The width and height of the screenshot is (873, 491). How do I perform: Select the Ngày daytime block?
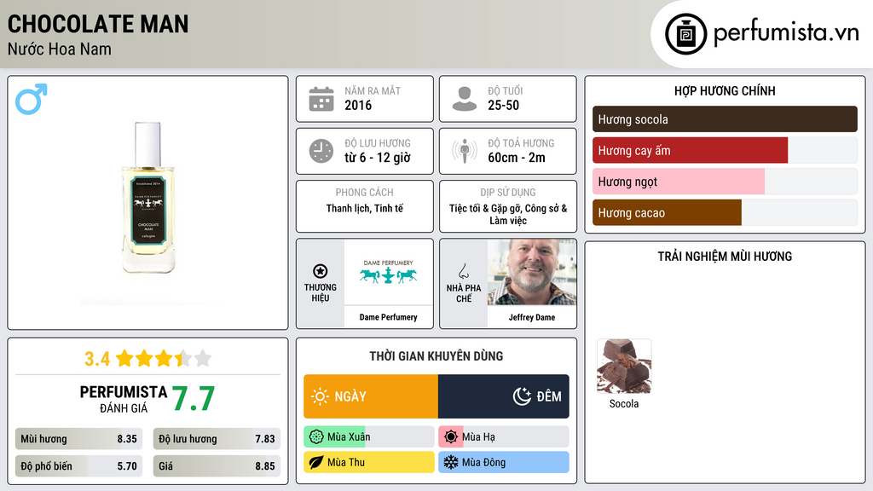(371, 396)
